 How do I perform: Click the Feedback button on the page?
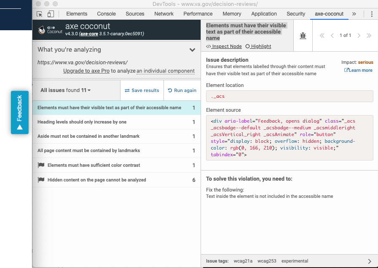point(20,112)
